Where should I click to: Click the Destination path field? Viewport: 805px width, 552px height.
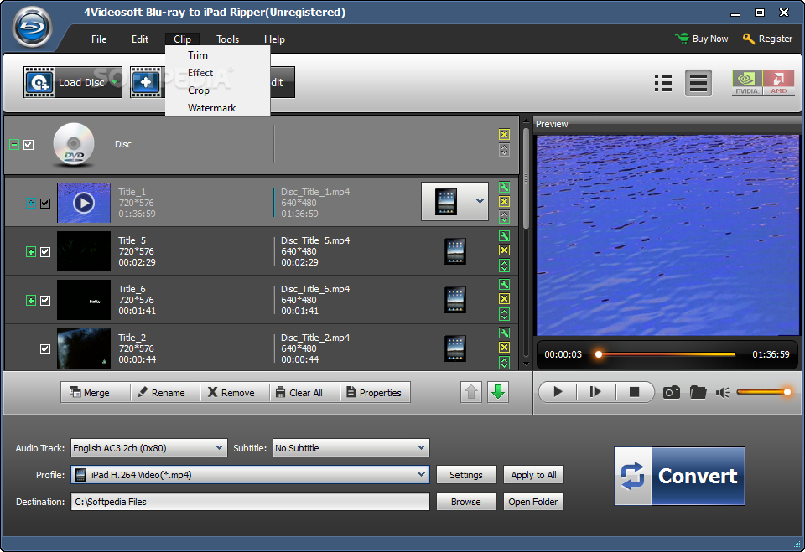coord(250,502)
